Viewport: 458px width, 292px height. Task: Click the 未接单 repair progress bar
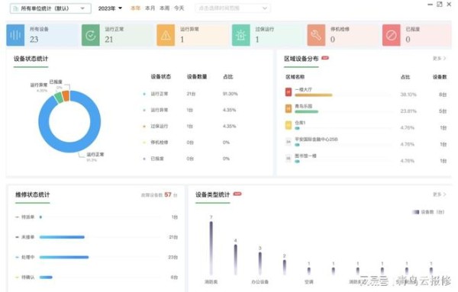pos(62,237)
